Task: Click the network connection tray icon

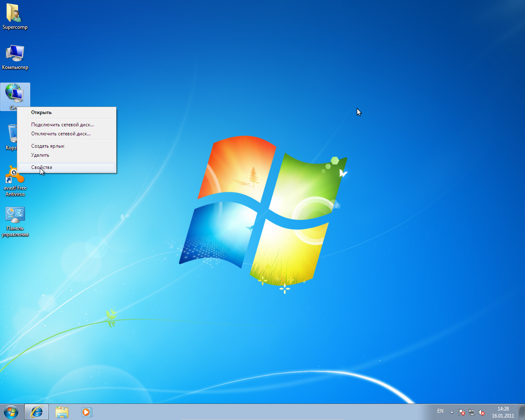Action: pos(472,412)
